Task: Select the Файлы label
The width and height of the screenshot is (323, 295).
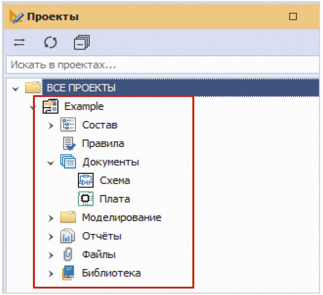Action: [x=99, y=255]
